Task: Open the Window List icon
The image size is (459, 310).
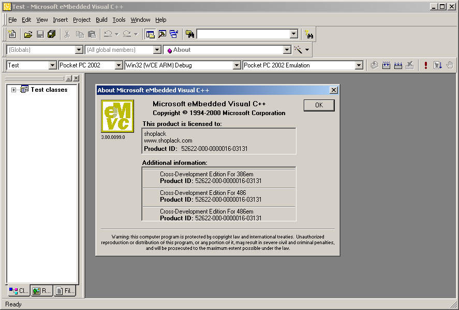Action: (x=174, y=34)
